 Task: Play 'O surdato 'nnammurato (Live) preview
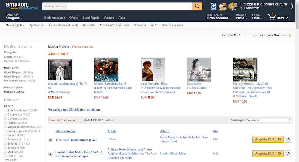tap(50, 140)
